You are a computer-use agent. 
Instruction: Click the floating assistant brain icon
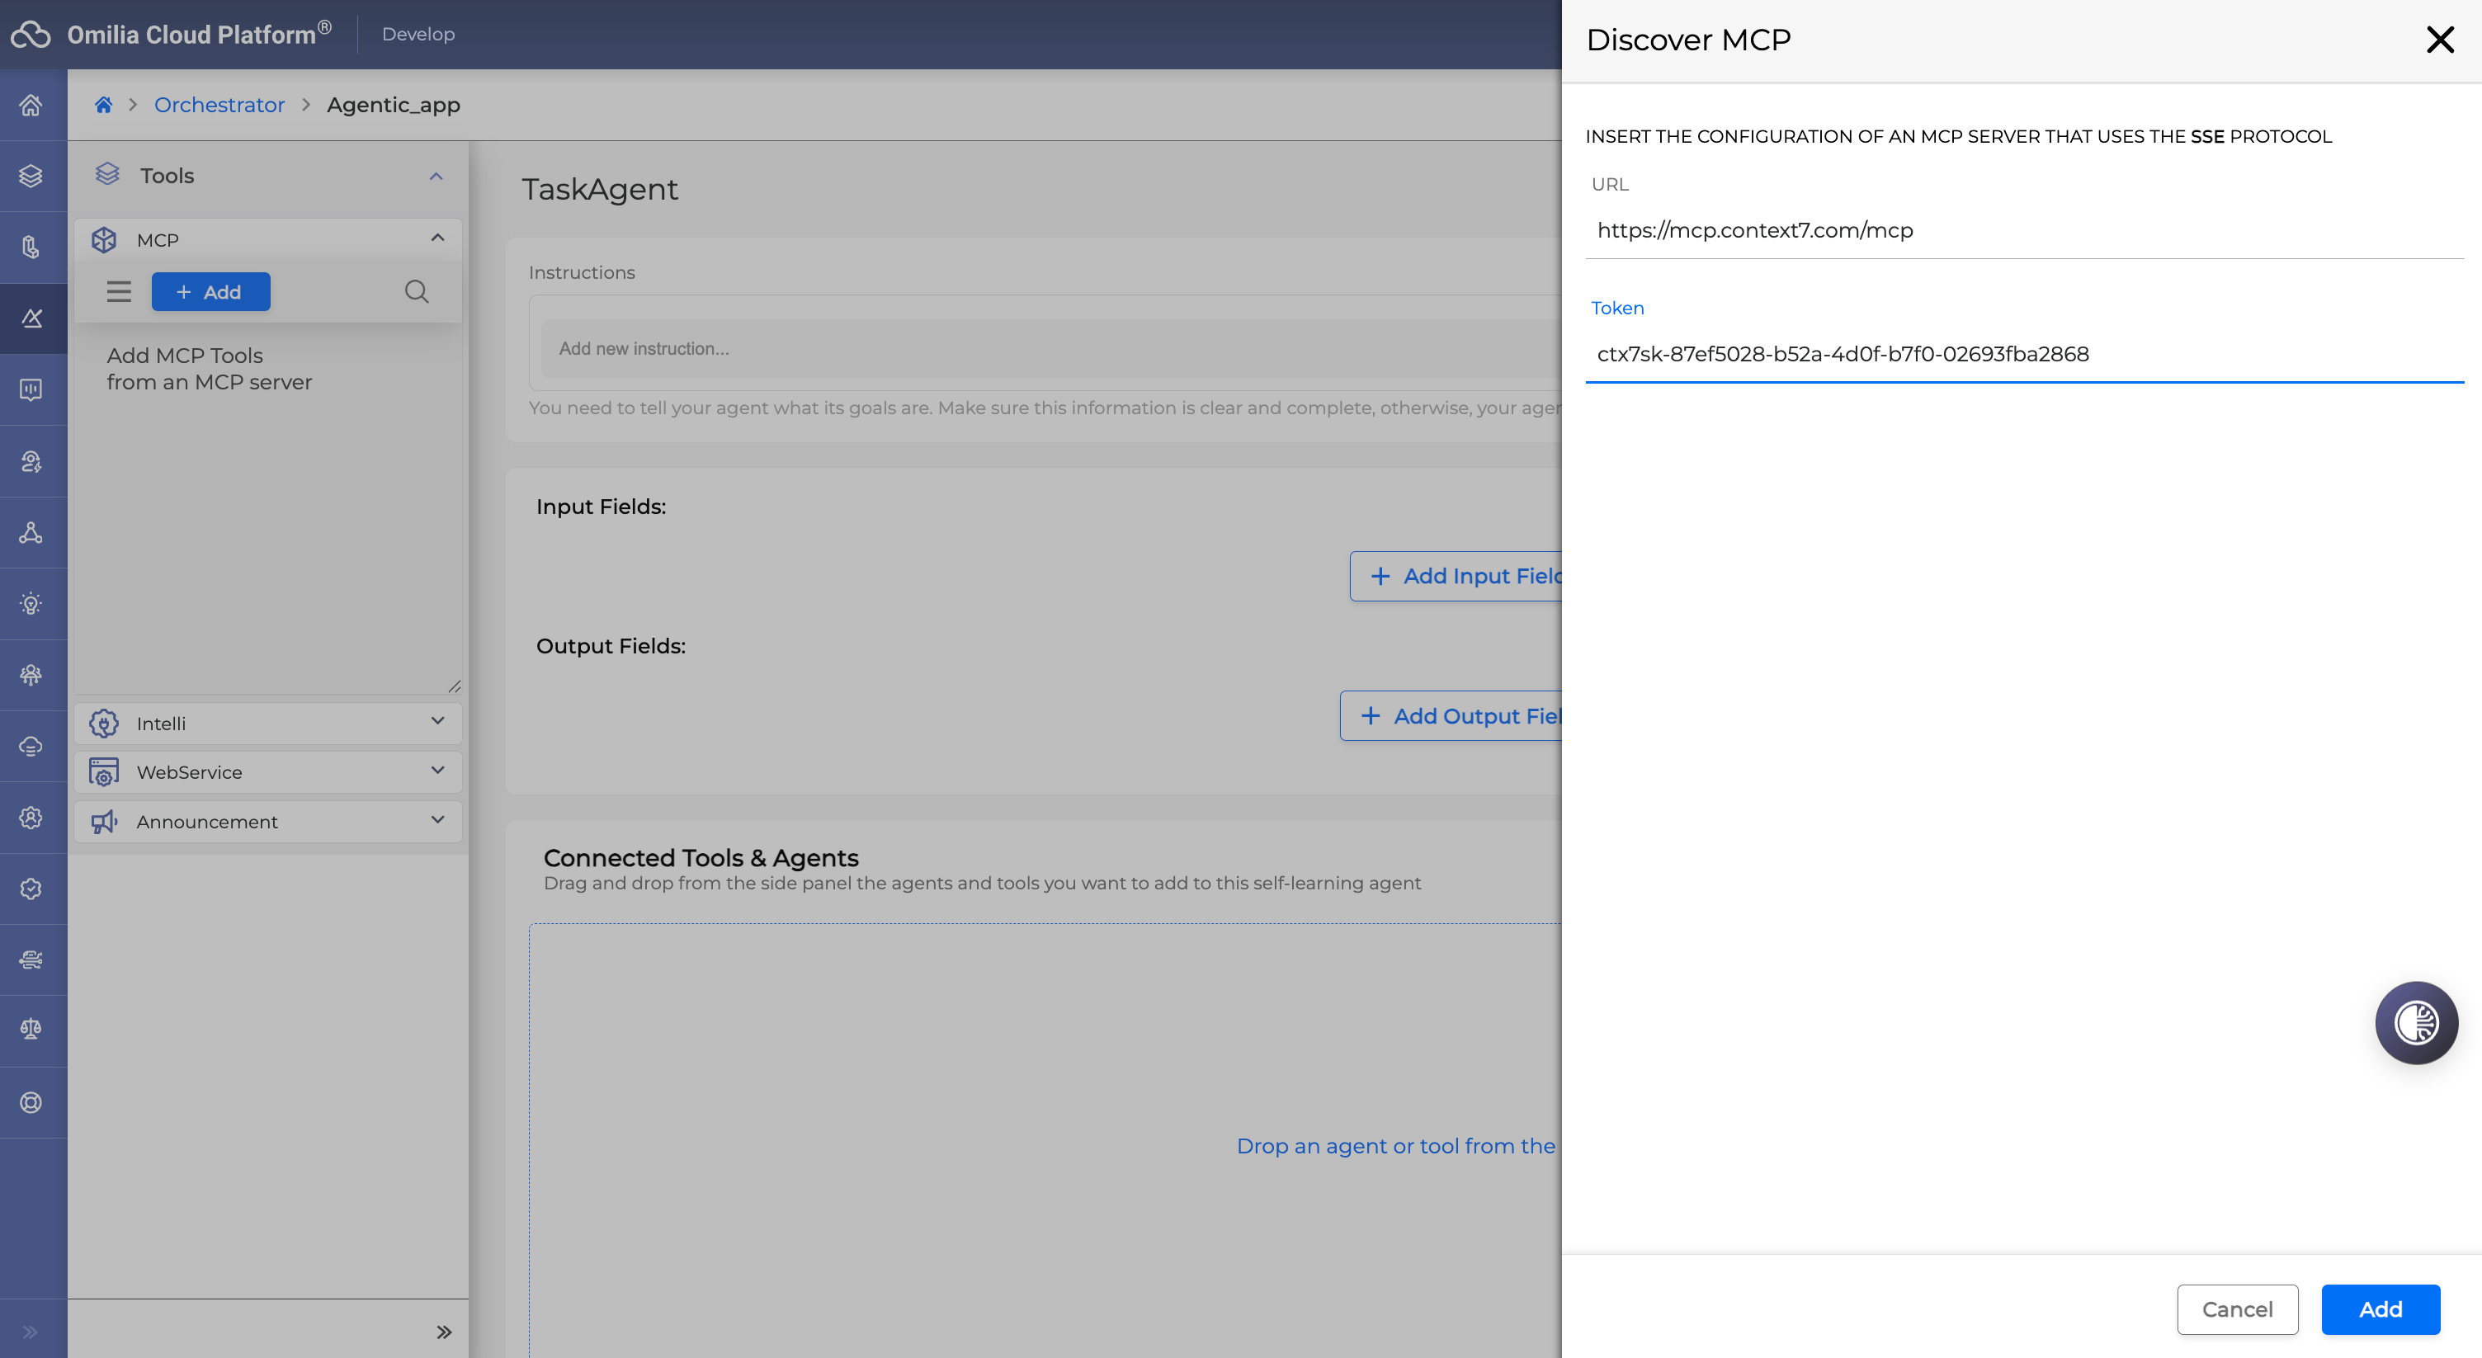click(x=2415, y=1022)
